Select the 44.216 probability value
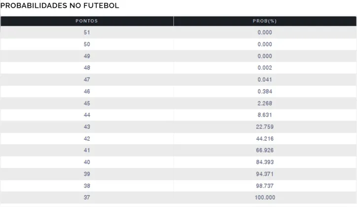This screenshot has width=357, height=207. (264, 139)
